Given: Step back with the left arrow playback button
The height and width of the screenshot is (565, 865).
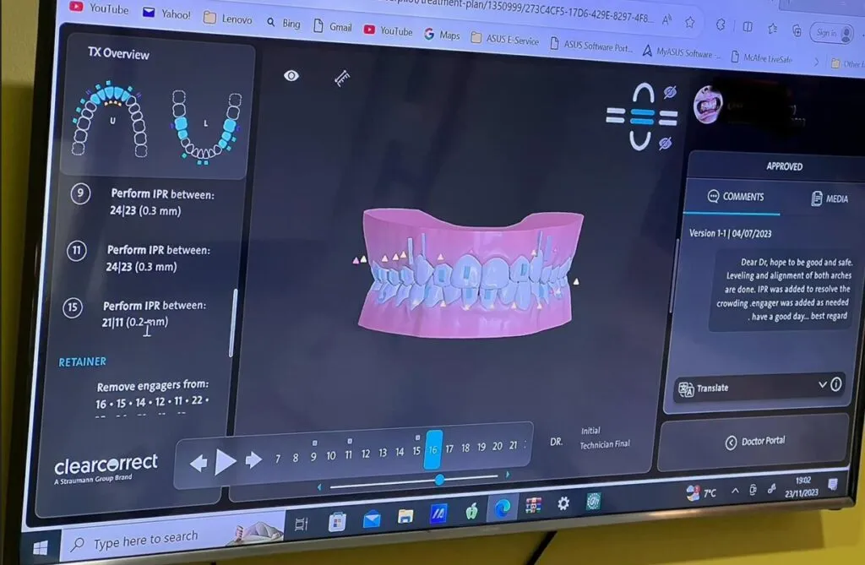Looking at the screenshot, I should [198, 462].
